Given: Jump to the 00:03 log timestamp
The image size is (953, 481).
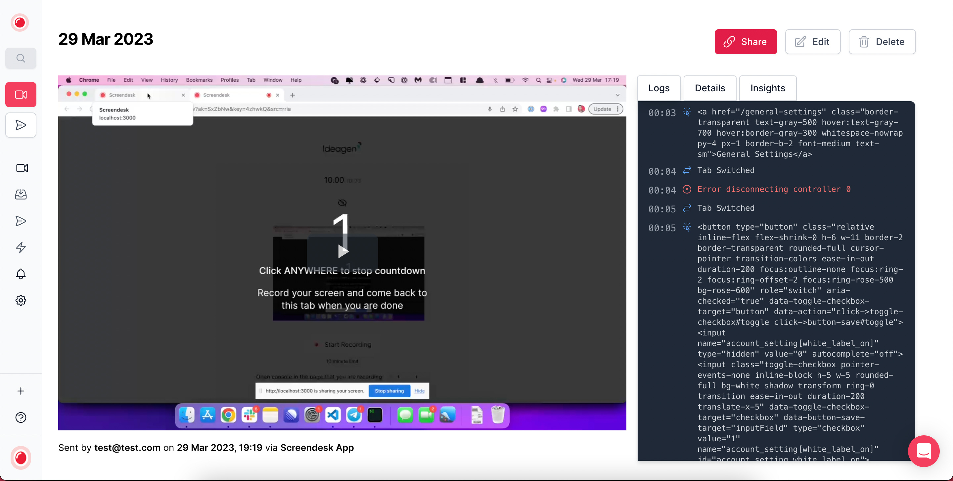Looking at the screenshot, I should [x=661, y=113].
